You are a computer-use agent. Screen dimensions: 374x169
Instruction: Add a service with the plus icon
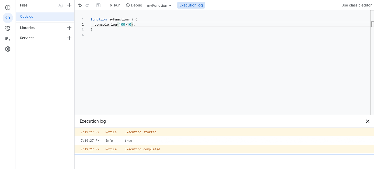69,38
